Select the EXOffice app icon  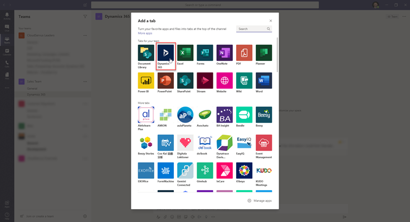coord(146,171)
